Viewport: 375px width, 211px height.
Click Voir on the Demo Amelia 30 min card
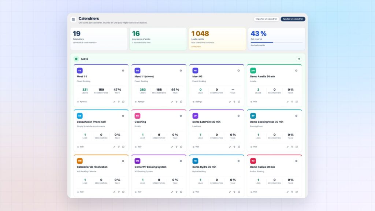point(254,102)
